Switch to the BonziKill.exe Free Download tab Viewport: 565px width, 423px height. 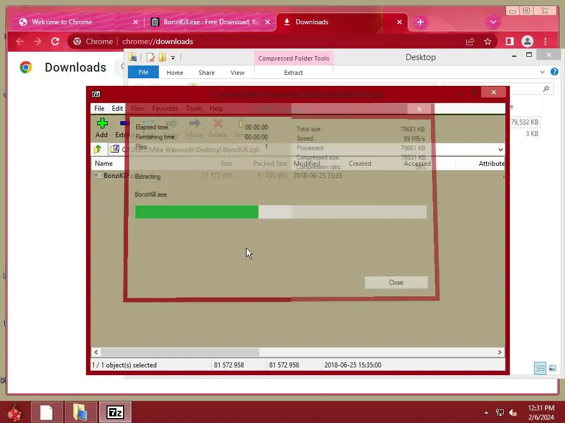[211, 22]
